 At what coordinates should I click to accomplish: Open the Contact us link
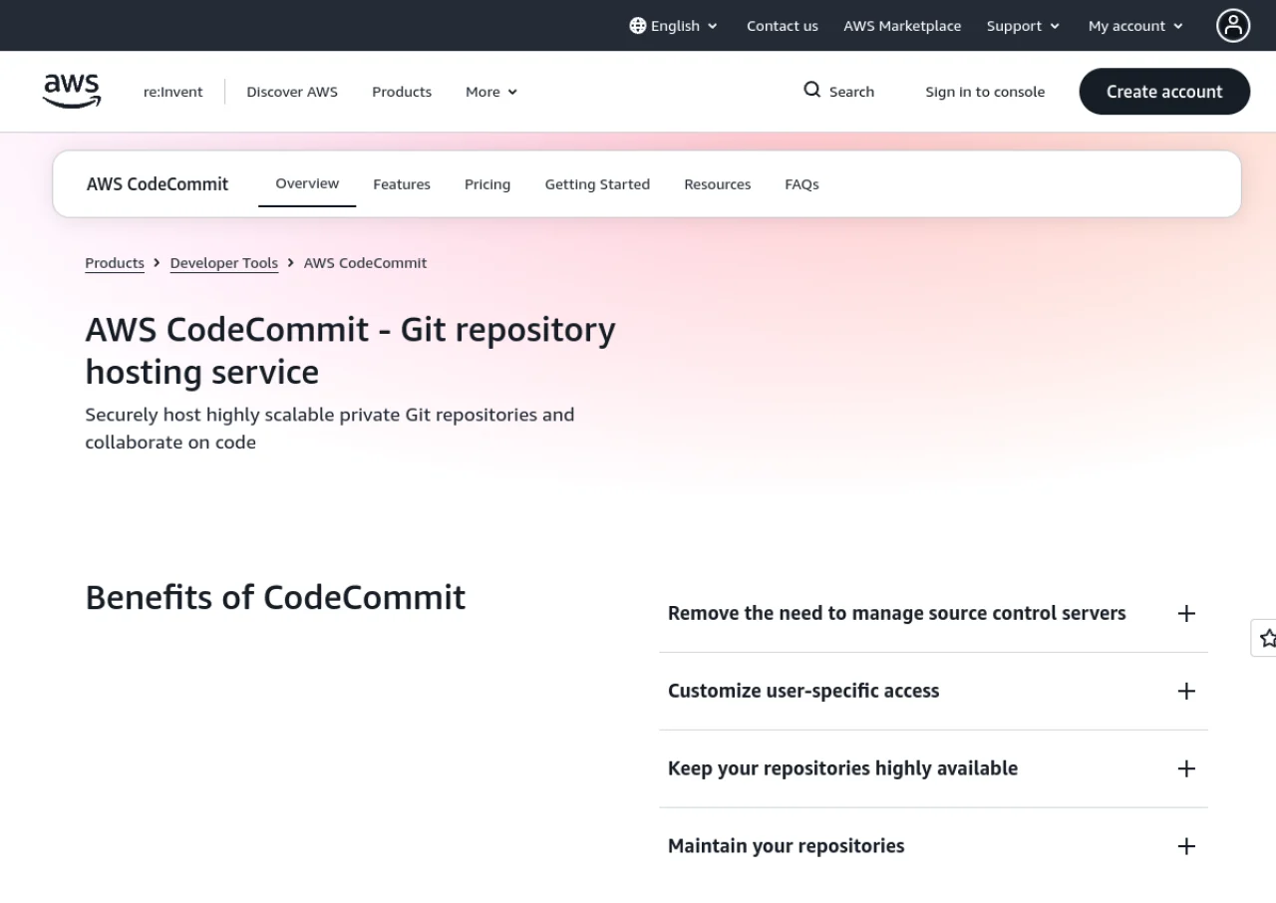(x=783, y=26)
